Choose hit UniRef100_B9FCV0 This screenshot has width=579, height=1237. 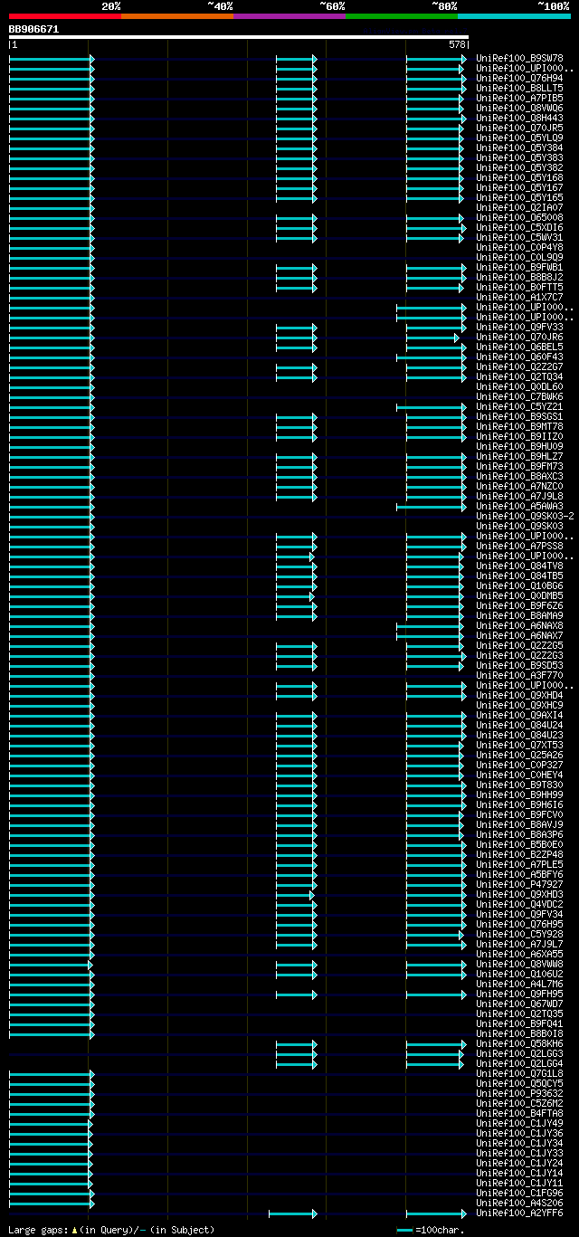click(x=519, y=815)
